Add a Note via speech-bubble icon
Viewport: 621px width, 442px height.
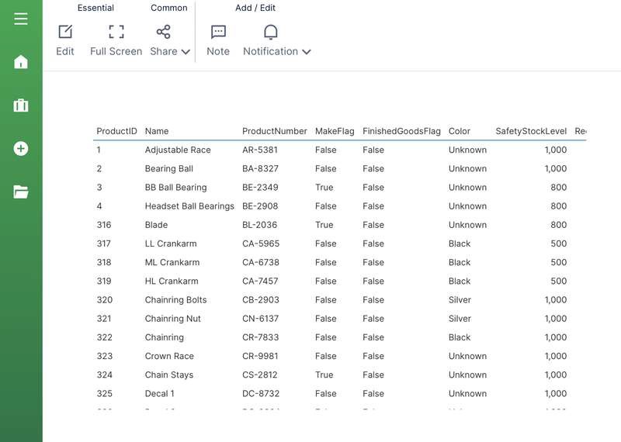point(218,32)
